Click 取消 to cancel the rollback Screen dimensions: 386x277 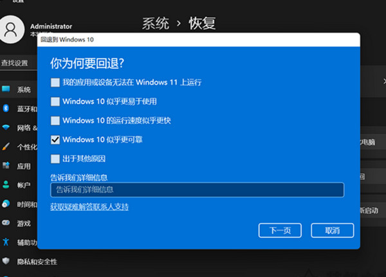(332, 230)
